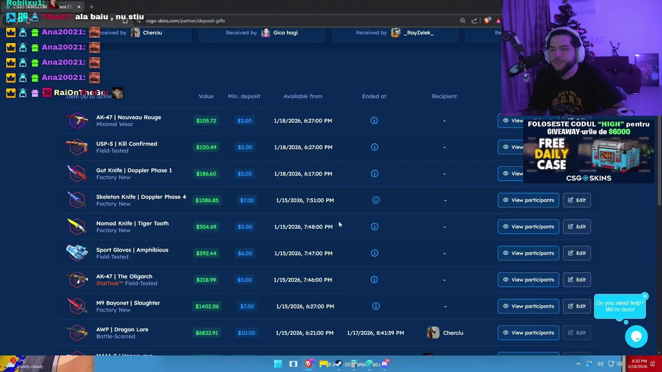Click AK-47 Nouveau Rouge skin thumbnail
662x372 pixels.
[77, 120]
